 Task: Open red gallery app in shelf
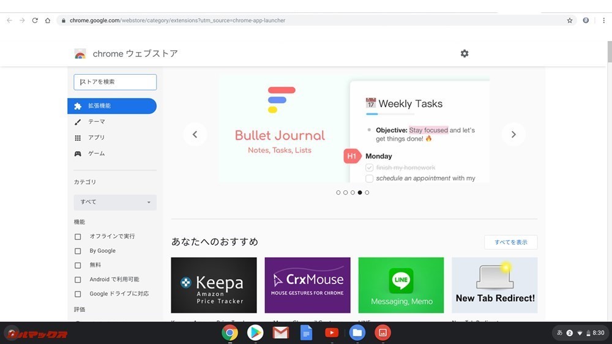click(x=383, y=333)
